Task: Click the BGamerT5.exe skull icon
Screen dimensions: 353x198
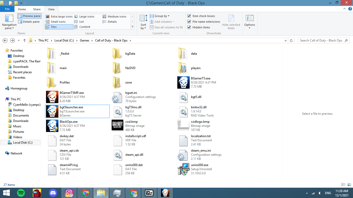Action: coord(183,82)
